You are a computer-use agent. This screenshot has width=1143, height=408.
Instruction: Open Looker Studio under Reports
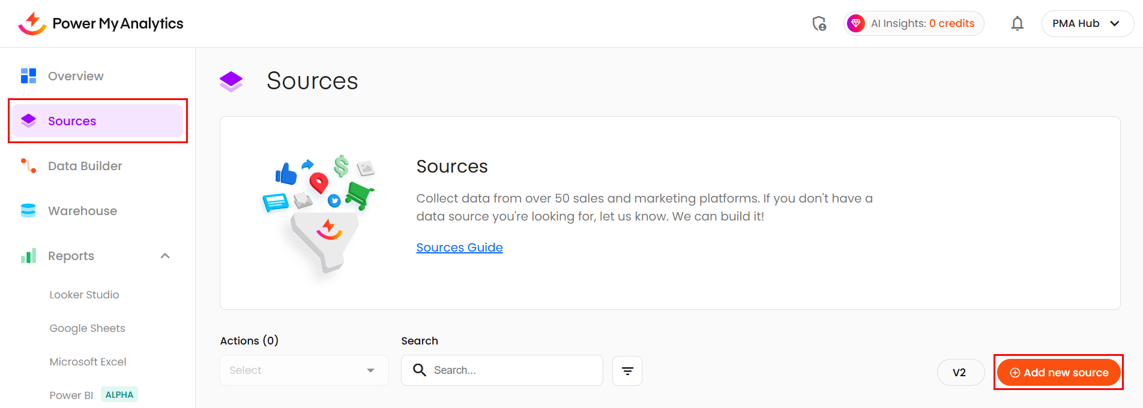[84, 295]
